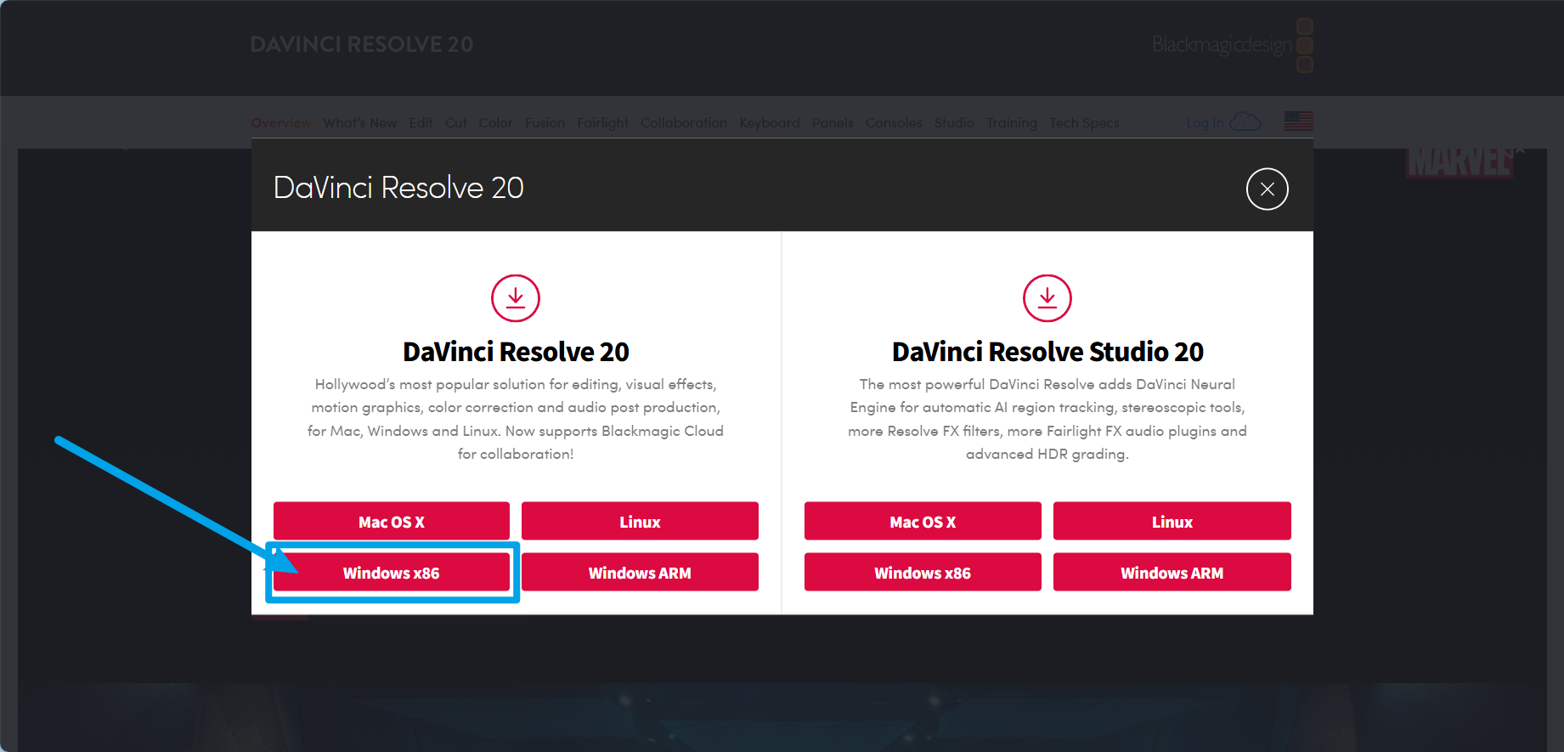This screenshot has width=1564, height=752.
Task: Close the DaVinci Resolve 20 download dialog
Action: [x=1267, y=189]
